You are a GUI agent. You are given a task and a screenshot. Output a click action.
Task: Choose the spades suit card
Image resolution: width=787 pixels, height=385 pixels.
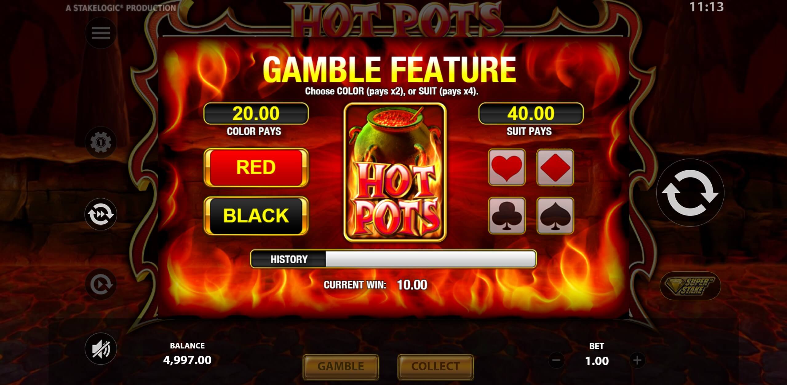tap(555, 216)
